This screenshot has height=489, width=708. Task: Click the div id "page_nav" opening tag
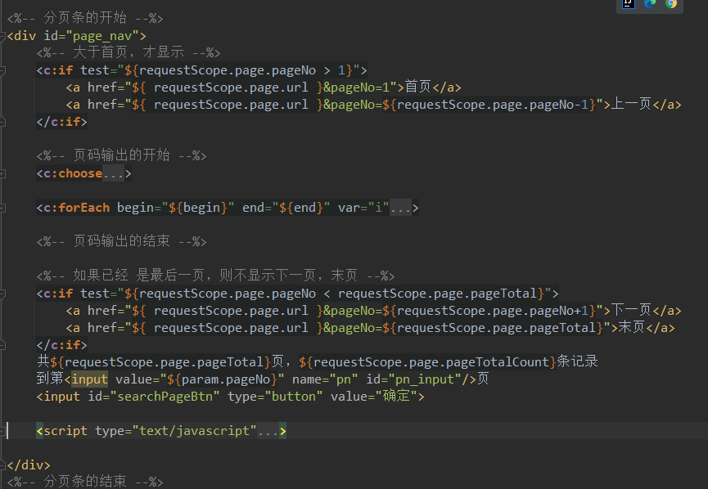tap(75, 35)
